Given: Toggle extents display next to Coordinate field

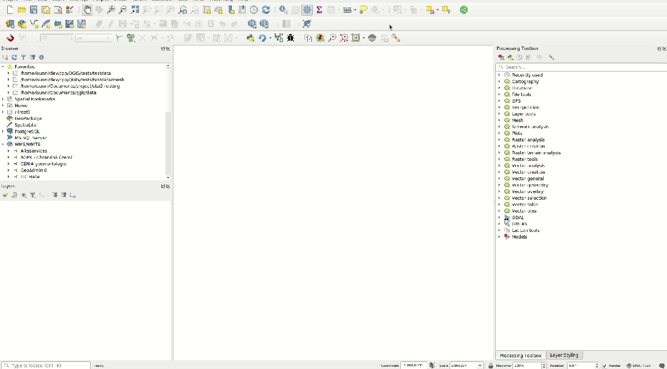Looking at the screenshot, I should click(432, 366).
